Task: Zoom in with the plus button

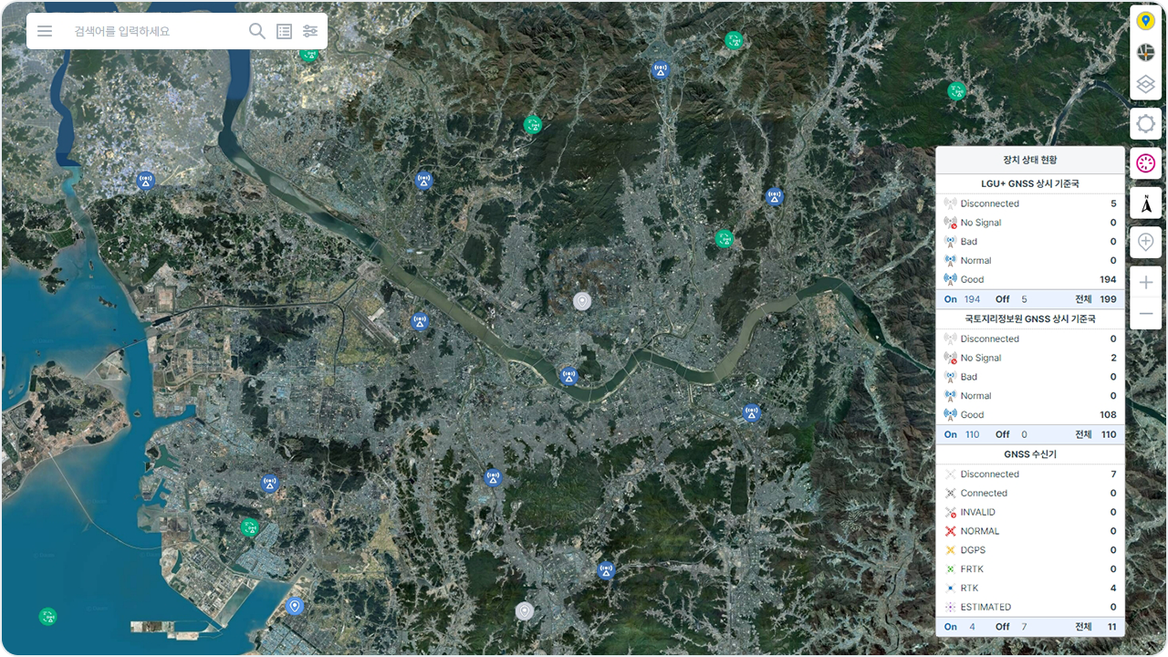Action: (x=1146, y=283)
